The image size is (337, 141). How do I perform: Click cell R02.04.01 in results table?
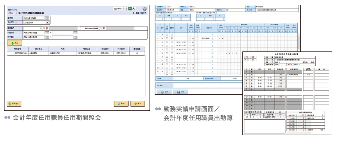pyautogui.click(x=105, y=53)
